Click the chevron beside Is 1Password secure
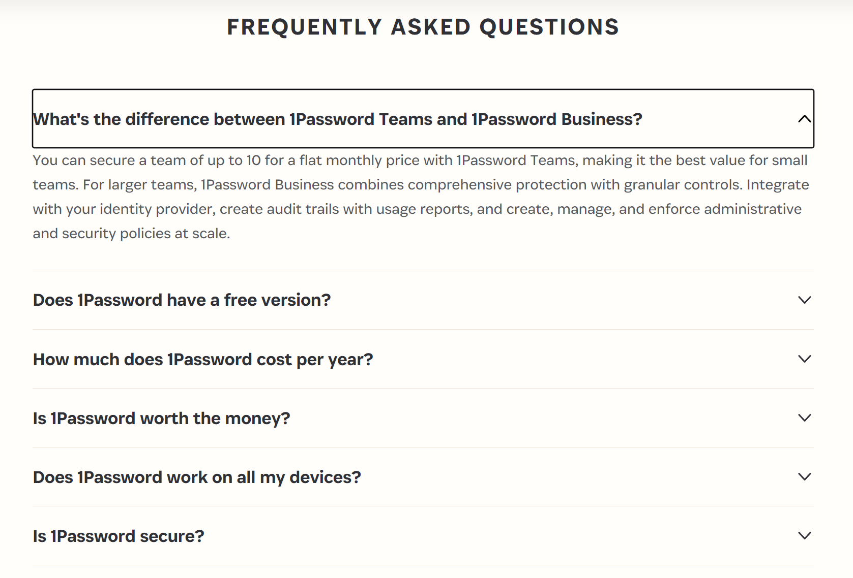Screen dimensions: 853x578 804,536
